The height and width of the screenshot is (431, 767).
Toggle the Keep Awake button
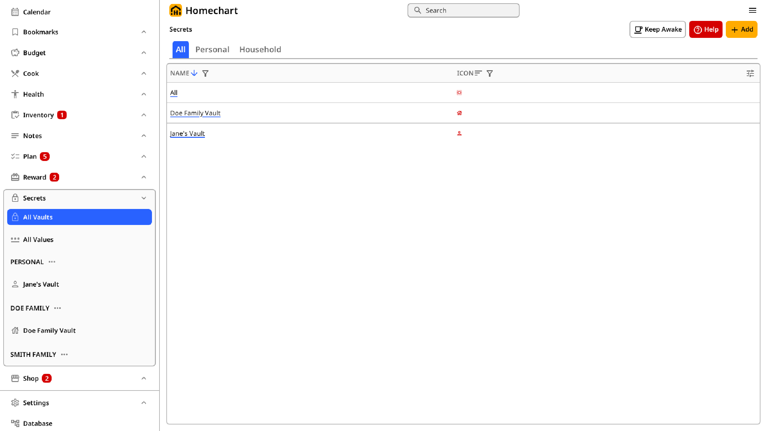[658, 29]
